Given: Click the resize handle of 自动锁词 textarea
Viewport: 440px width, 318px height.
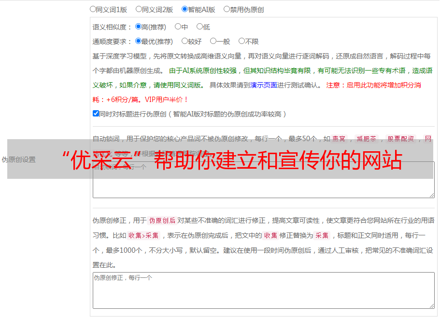Looking at the screenshot, I should point(432,195).
